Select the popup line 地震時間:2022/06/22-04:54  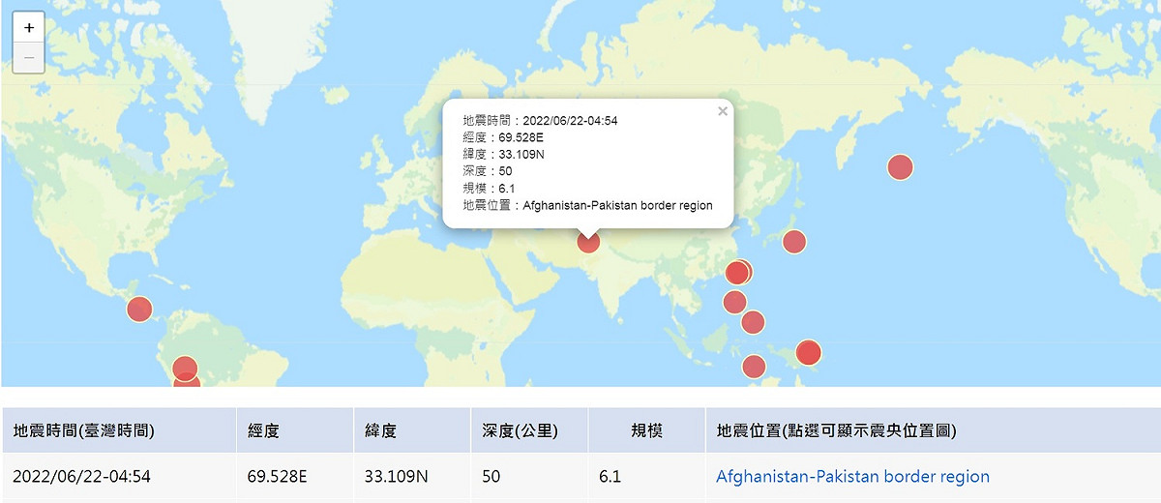pyautogui.click(x=540, y=121)
